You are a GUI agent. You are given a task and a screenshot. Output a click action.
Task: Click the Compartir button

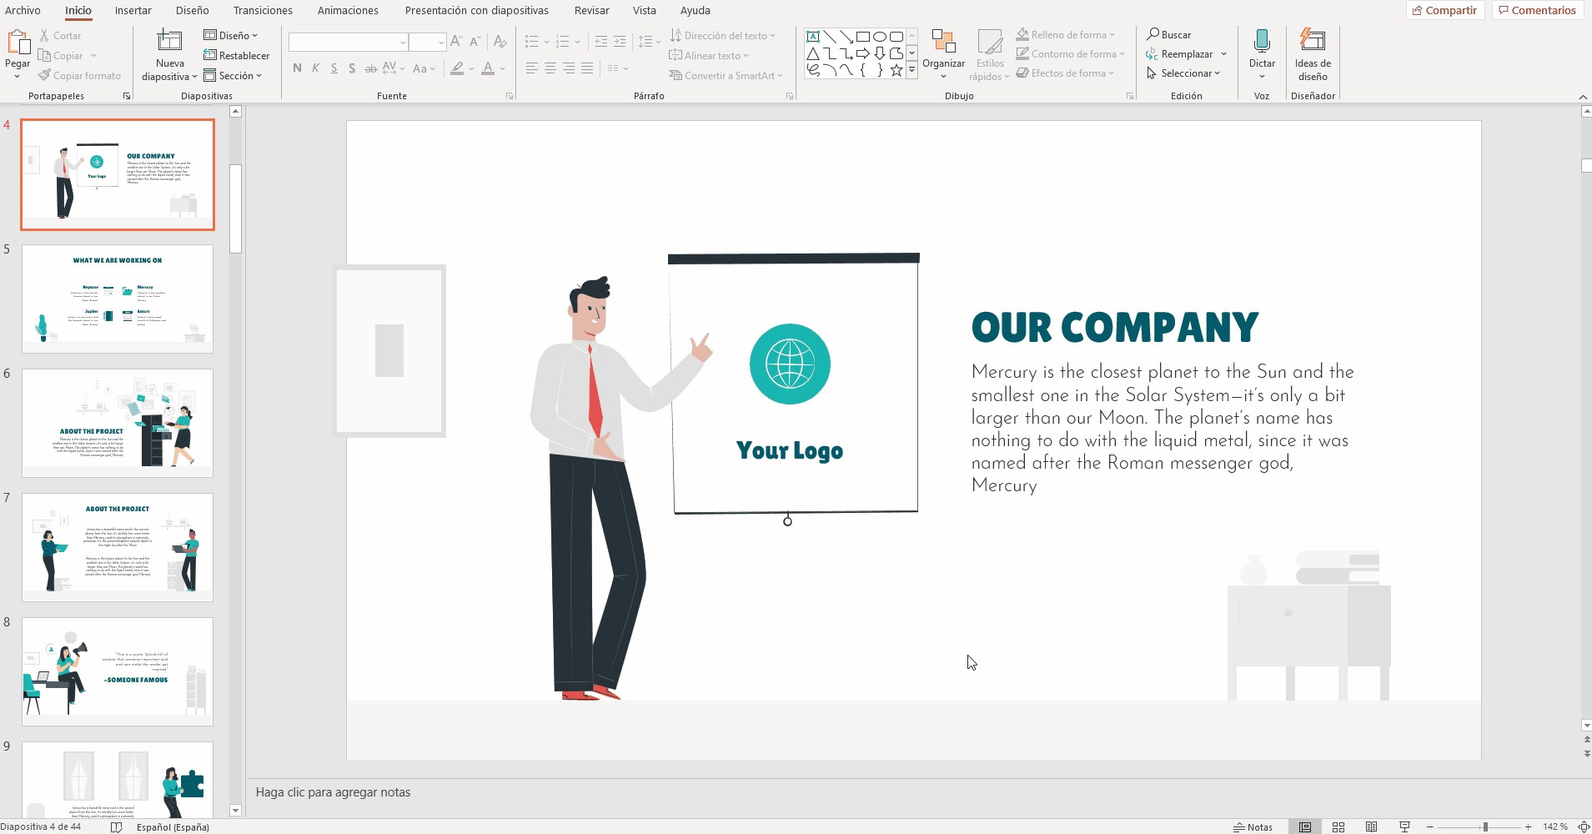tap(1444, 10)
